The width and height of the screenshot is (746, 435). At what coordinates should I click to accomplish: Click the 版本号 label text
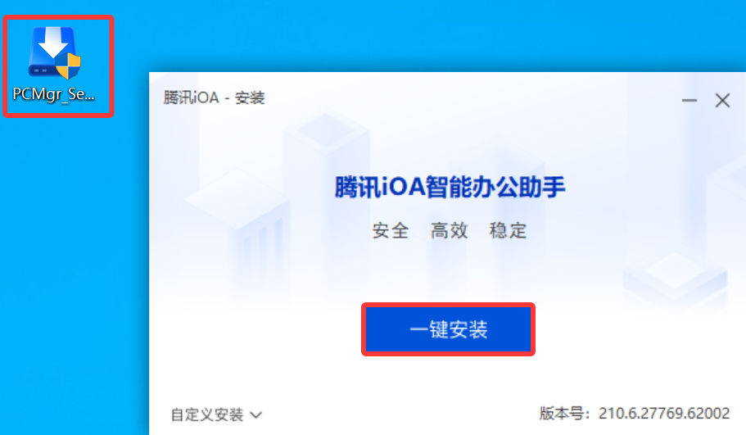(562, 413)
